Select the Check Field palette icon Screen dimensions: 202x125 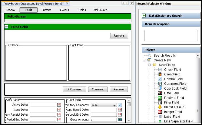click(160, 69)
